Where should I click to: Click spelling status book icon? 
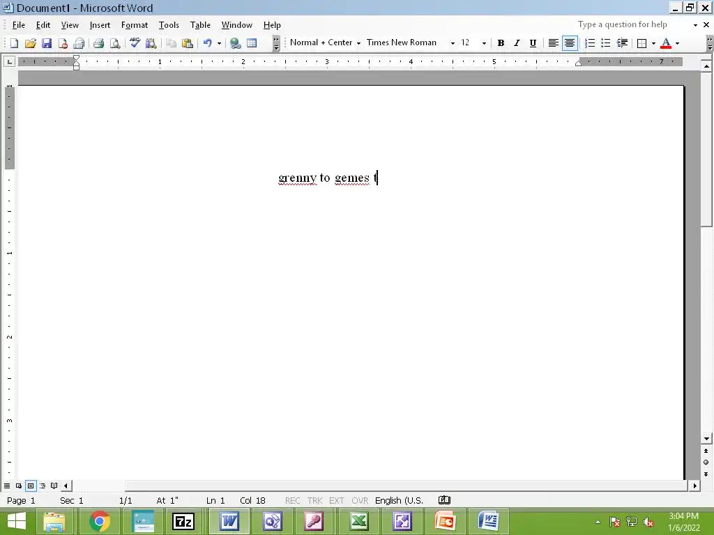point(444,500)
